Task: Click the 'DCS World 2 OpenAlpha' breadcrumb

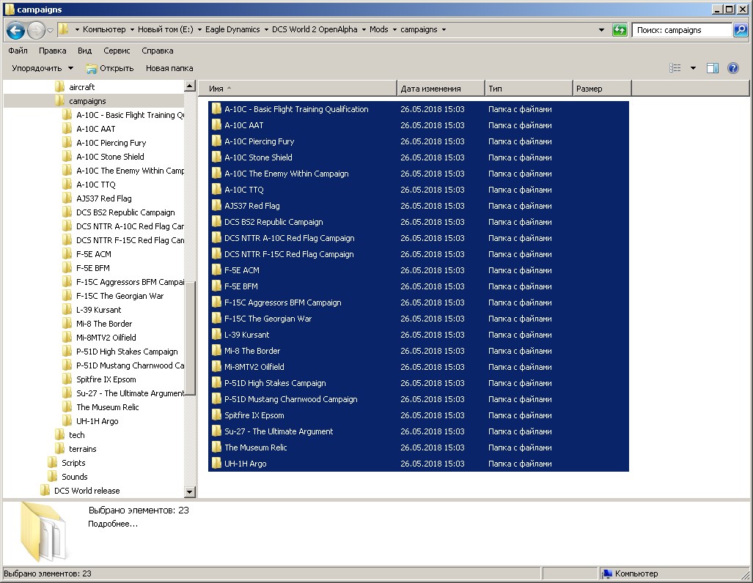Action: tap(315, 29)
